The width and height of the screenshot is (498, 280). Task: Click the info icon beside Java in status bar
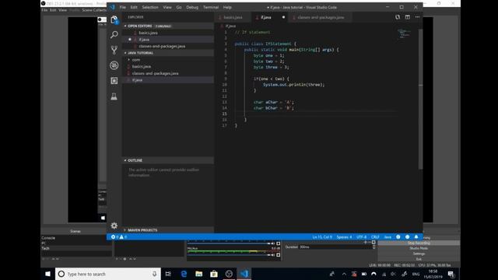pos(398,236)
